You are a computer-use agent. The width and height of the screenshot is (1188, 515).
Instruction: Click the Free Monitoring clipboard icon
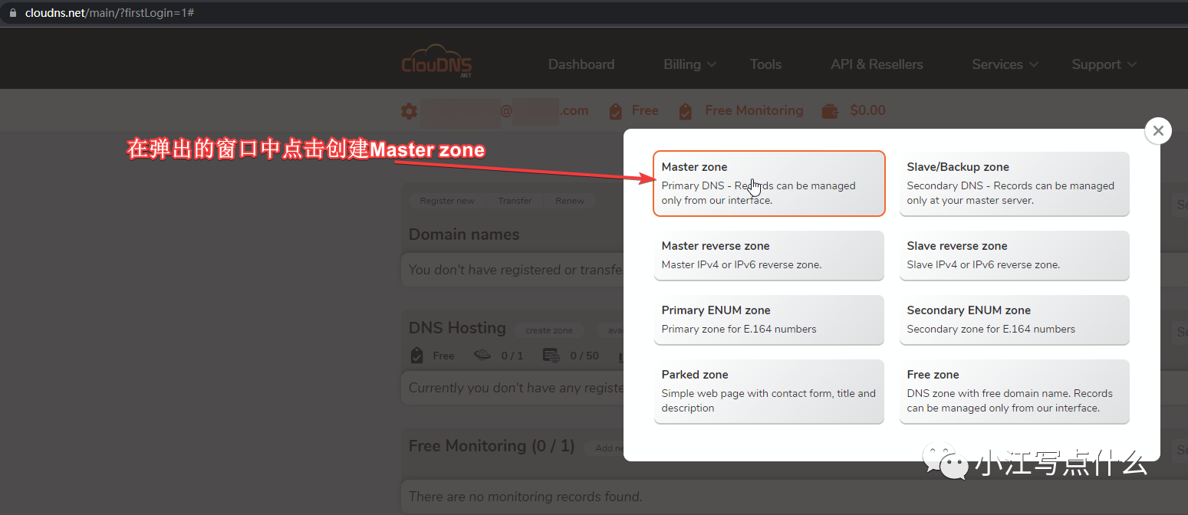pyautogui.click(x=686, y=111)
